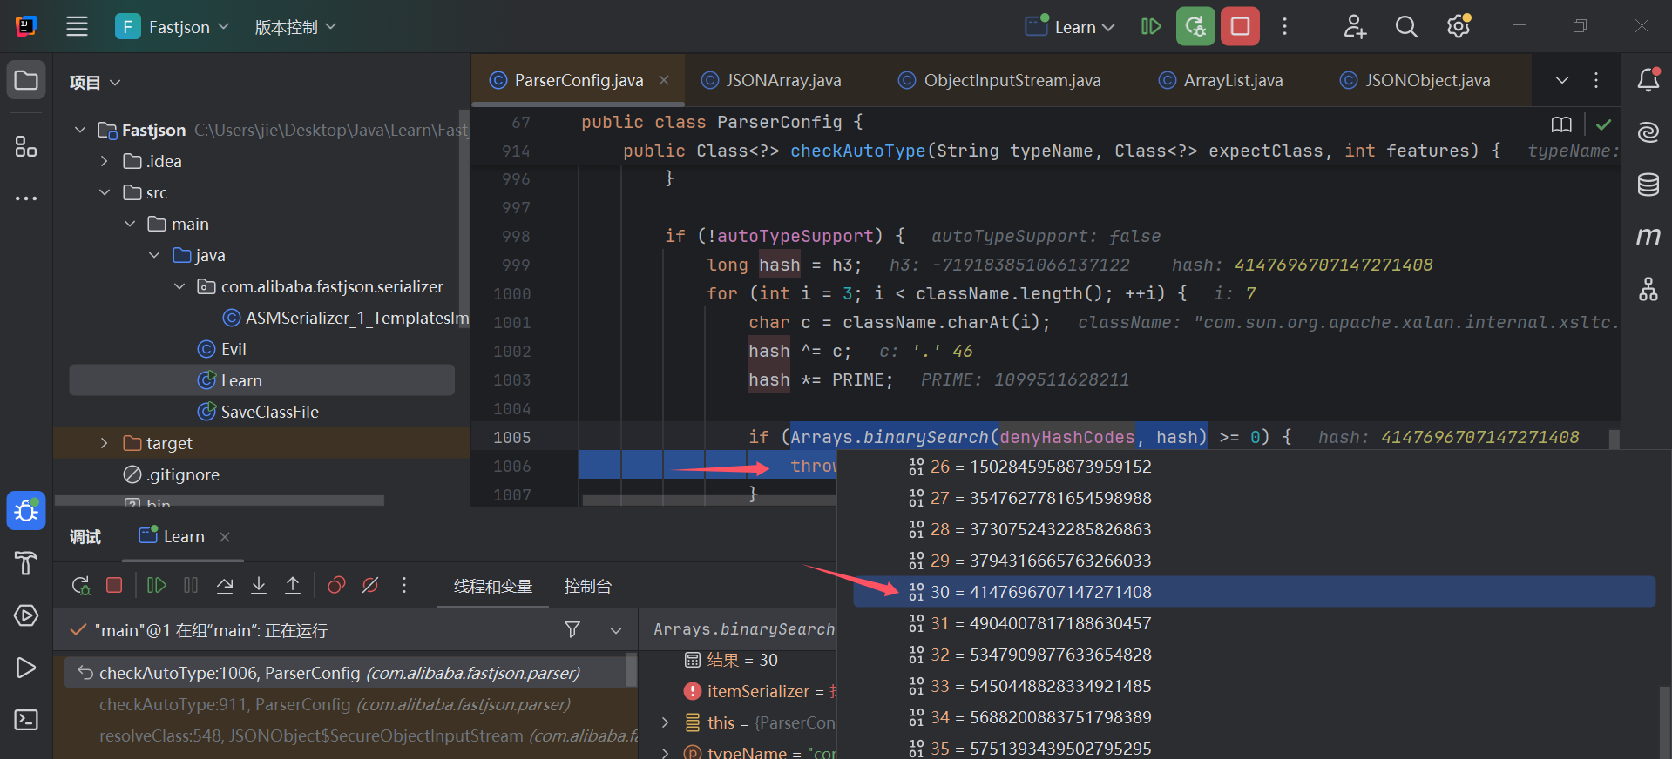Switch to ArrayList.java tab

[1221, 80]
